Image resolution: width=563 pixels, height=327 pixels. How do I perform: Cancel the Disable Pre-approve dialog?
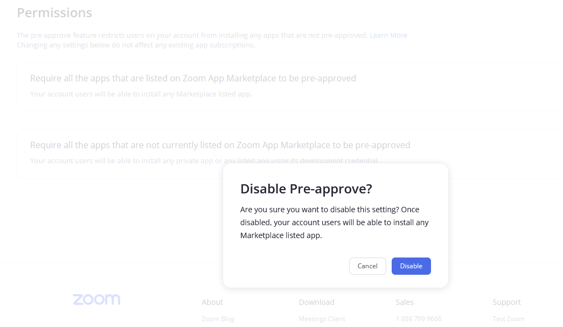point(367,266)
